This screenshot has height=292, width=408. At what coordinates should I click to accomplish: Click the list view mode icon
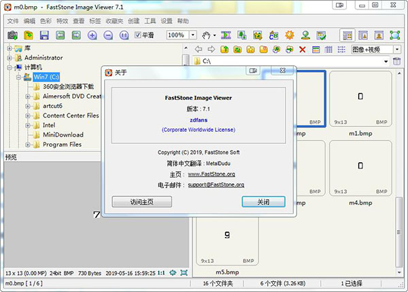[x=341, y=49]
